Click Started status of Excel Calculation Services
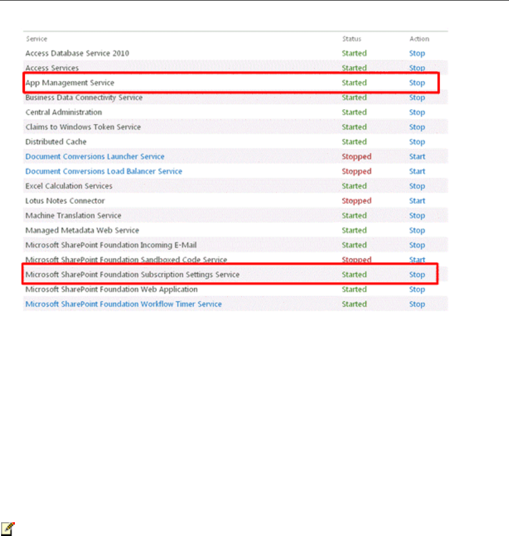 (354, 186)
